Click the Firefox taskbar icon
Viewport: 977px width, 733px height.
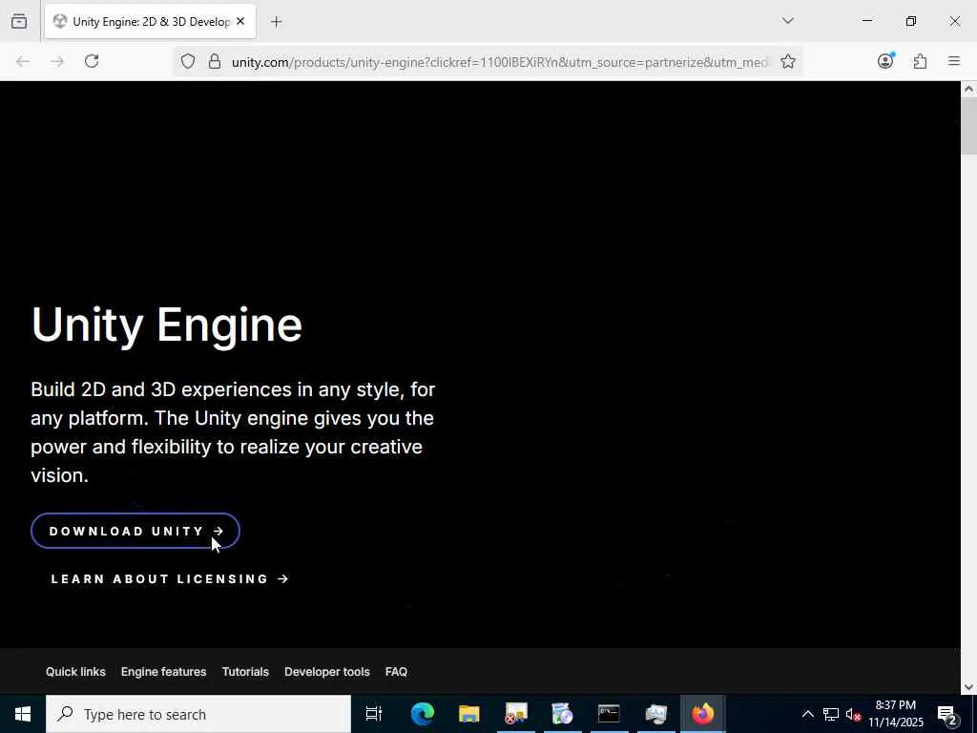pos(703,714)
